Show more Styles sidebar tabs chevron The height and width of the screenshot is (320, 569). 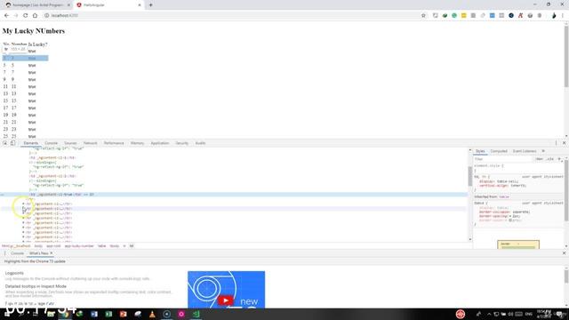click(x=543, y=151)
